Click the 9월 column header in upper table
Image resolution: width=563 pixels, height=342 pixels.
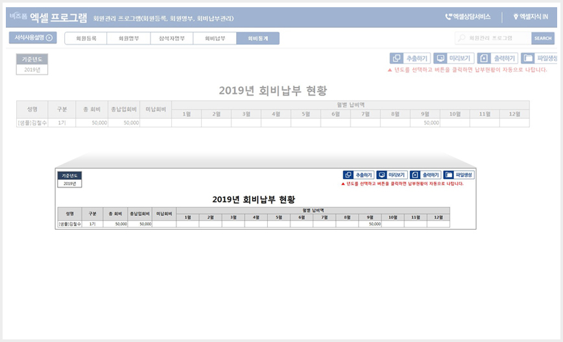tap(425, 114)
